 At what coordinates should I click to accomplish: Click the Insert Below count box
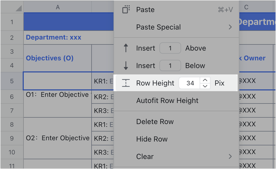[x=170, y=65]
